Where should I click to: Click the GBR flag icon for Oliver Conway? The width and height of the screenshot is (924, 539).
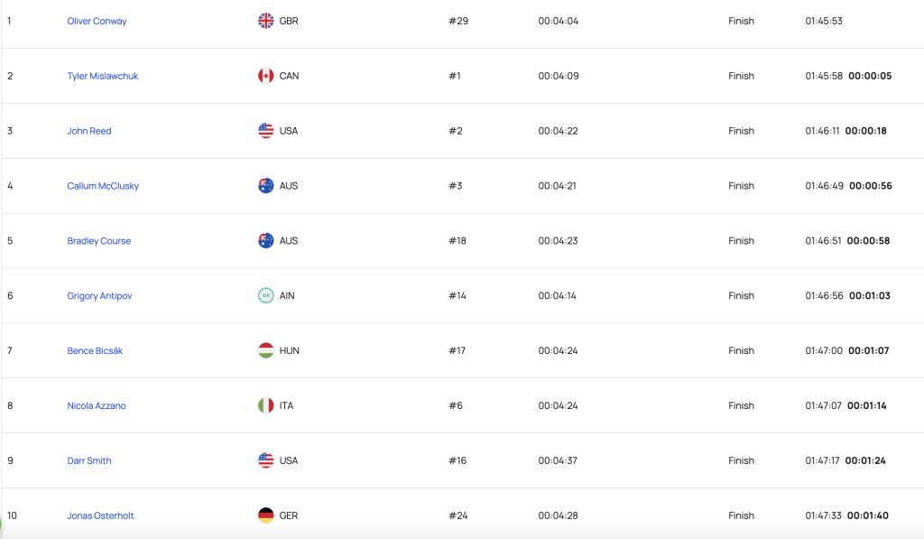(266, 21)
